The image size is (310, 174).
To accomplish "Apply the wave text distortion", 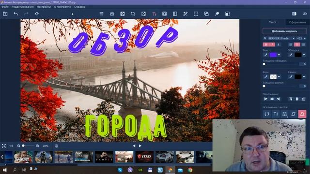I will [x=284, y=114].
